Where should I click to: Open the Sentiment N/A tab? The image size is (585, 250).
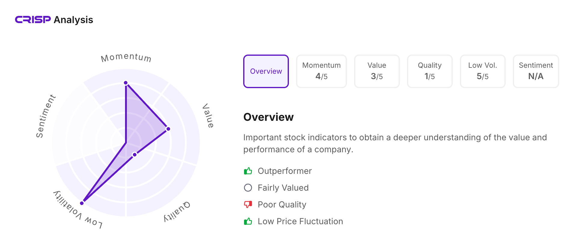tap(536, 71)
